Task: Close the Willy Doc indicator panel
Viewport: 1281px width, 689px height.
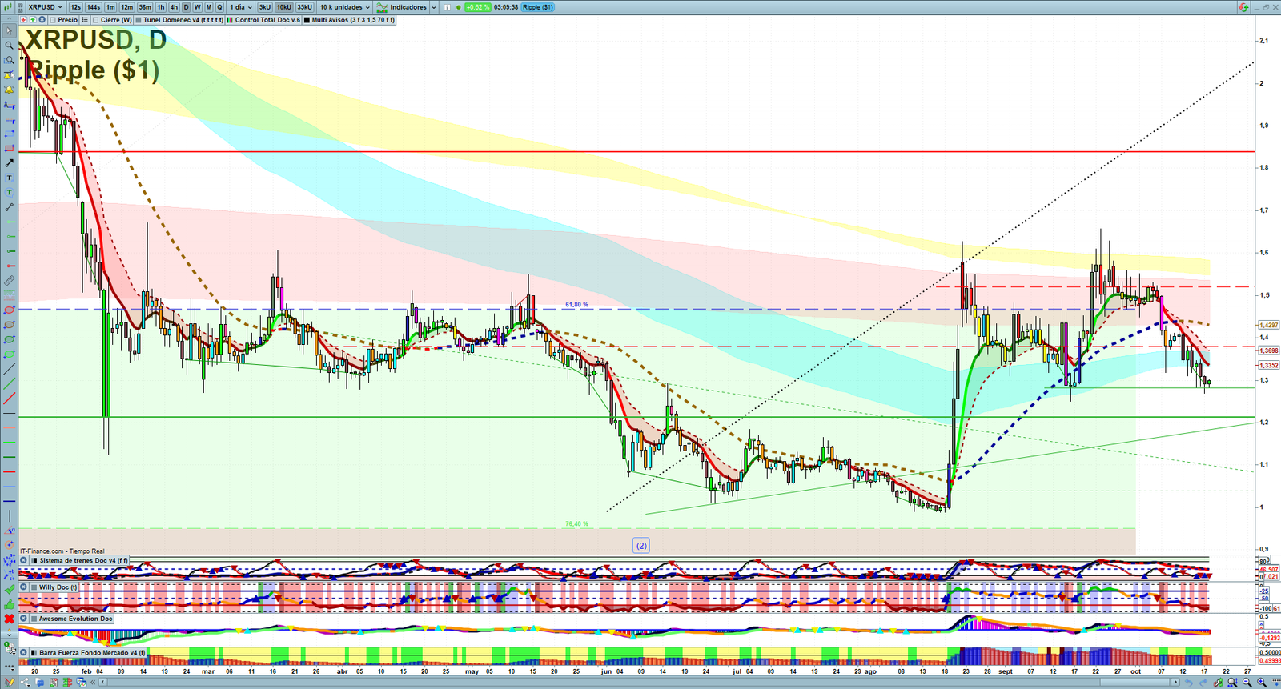Action: pyautogui.click(x=23, y=587)
